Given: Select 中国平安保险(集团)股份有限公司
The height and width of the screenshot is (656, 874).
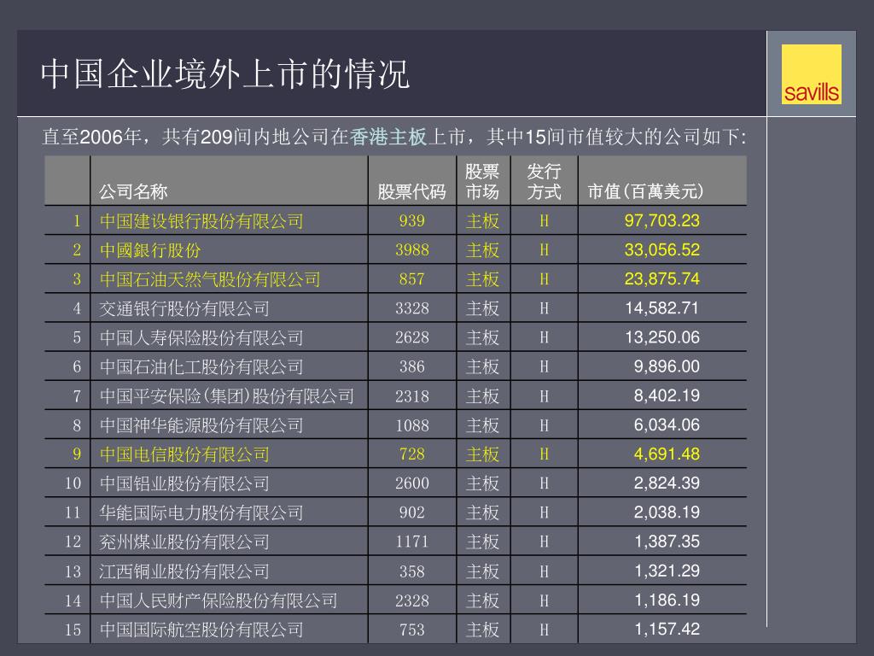Looking at the screenshot, I should (x=227, y=396).
